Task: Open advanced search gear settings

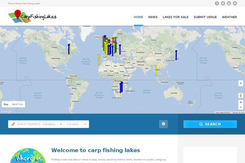Action: pos(163,124)
